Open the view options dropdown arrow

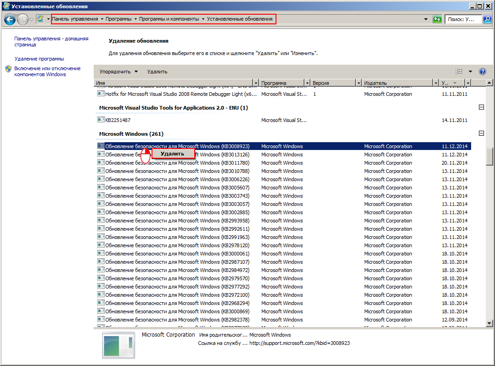click(x=470, y=72)
